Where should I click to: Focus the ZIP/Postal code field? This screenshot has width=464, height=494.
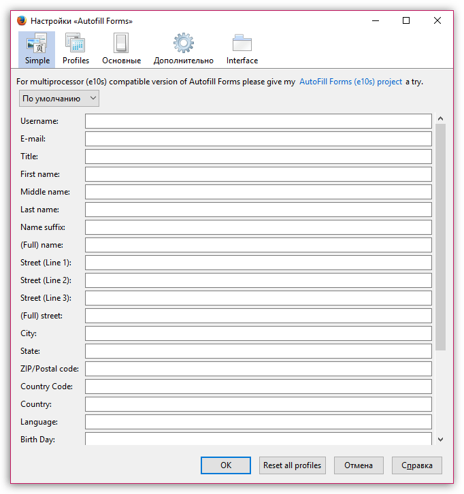(x=258, y=369)
